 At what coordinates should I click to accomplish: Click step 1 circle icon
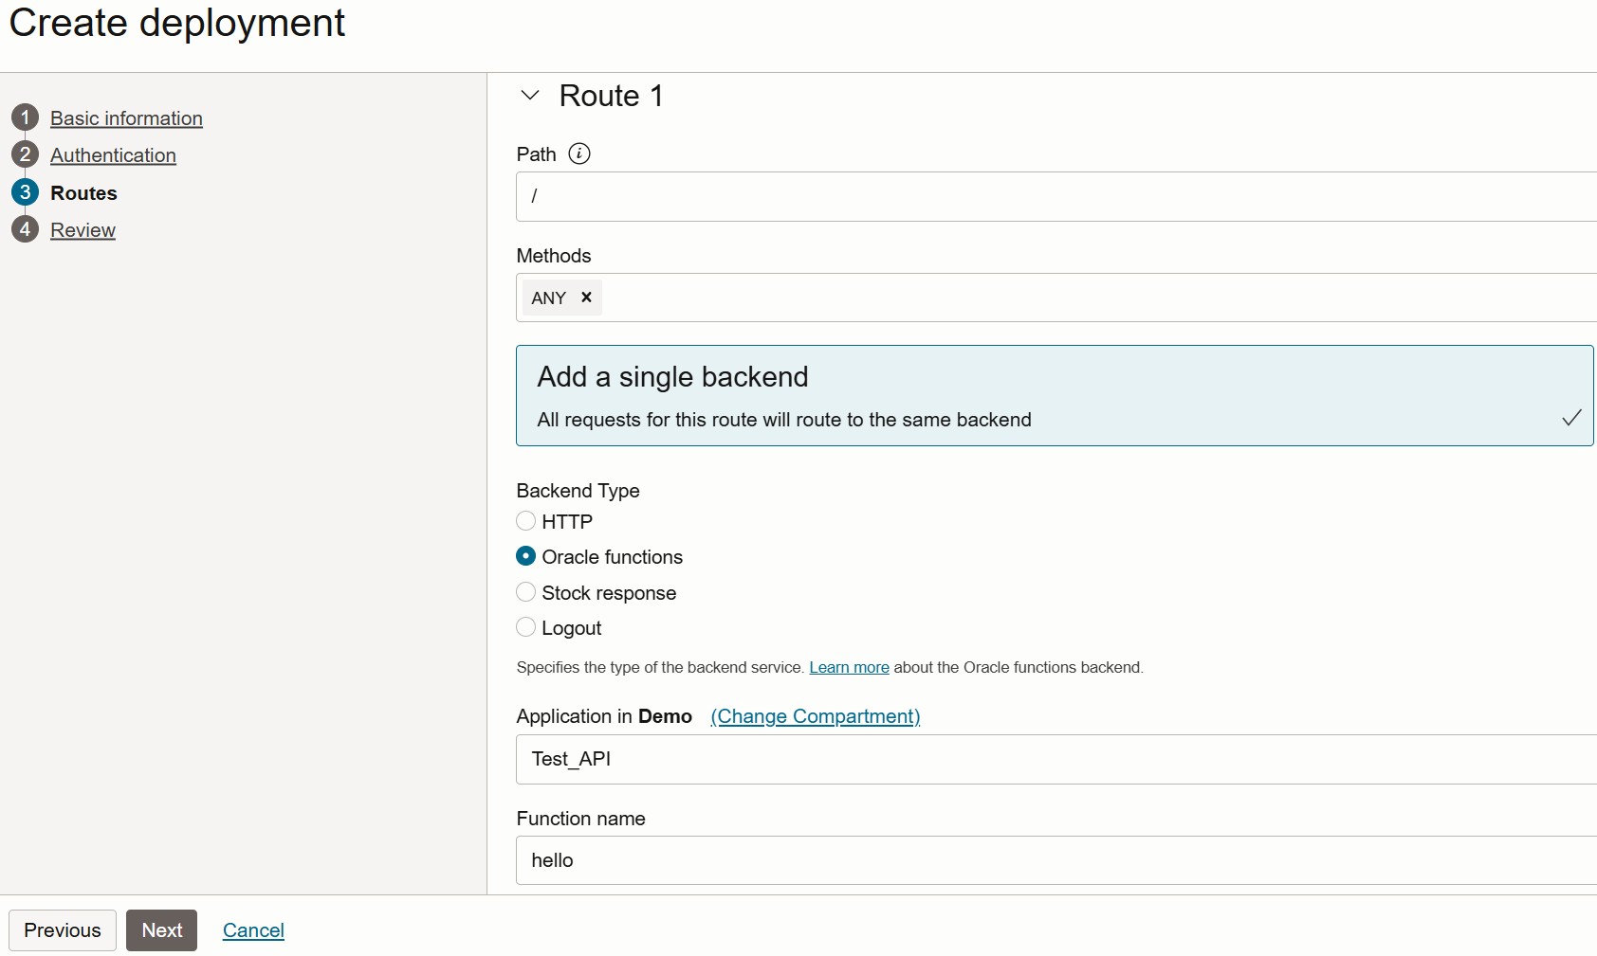click(26, 117)
